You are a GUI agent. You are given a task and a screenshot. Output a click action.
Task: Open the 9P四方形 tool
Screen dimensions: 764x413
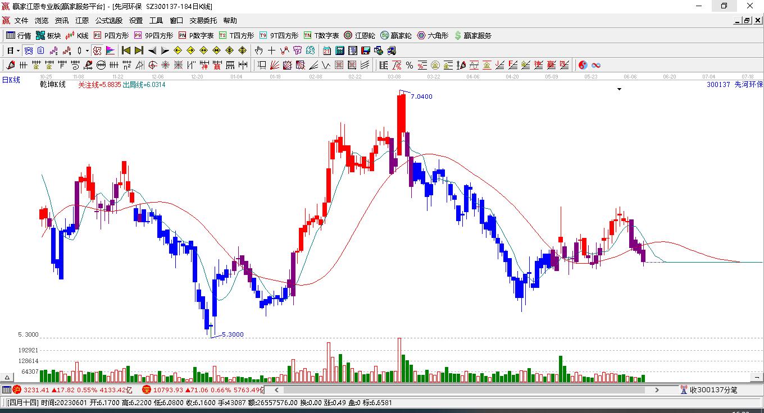(153, 35)
